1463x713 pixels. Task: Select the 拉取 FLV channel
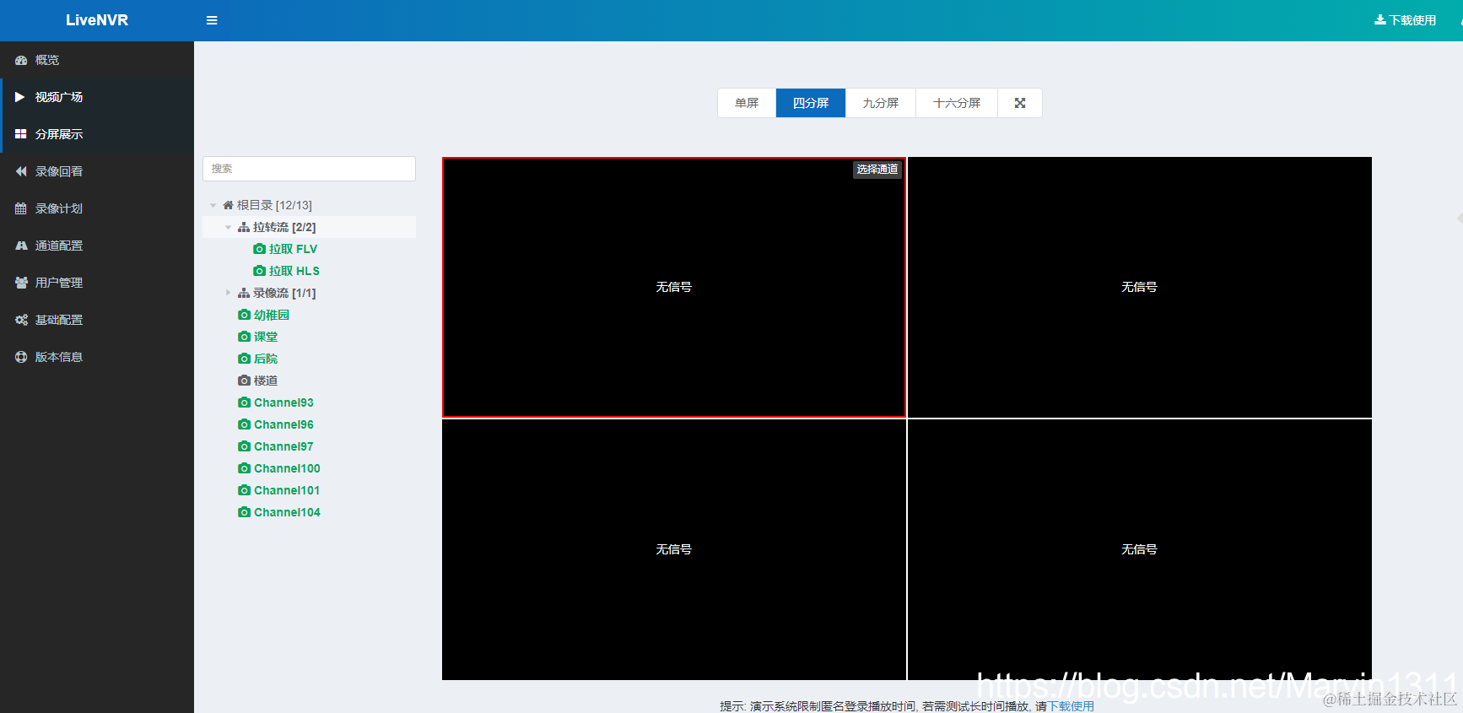pos(293,249)
